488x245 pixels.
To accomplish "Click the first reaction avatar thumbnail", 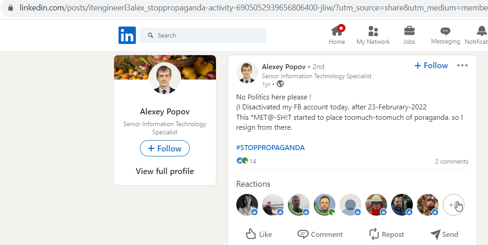I will 247,205.
